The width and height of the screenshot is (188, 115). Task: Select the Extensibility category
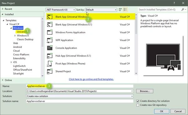(19, 58)
